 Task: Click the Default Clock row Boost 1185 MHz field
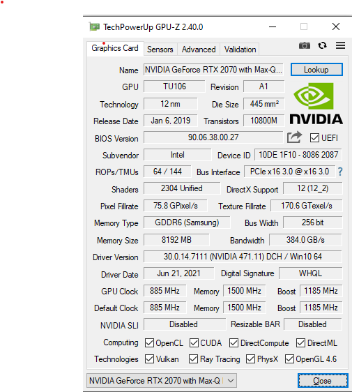pyautogui.click(x=321, y=308)
